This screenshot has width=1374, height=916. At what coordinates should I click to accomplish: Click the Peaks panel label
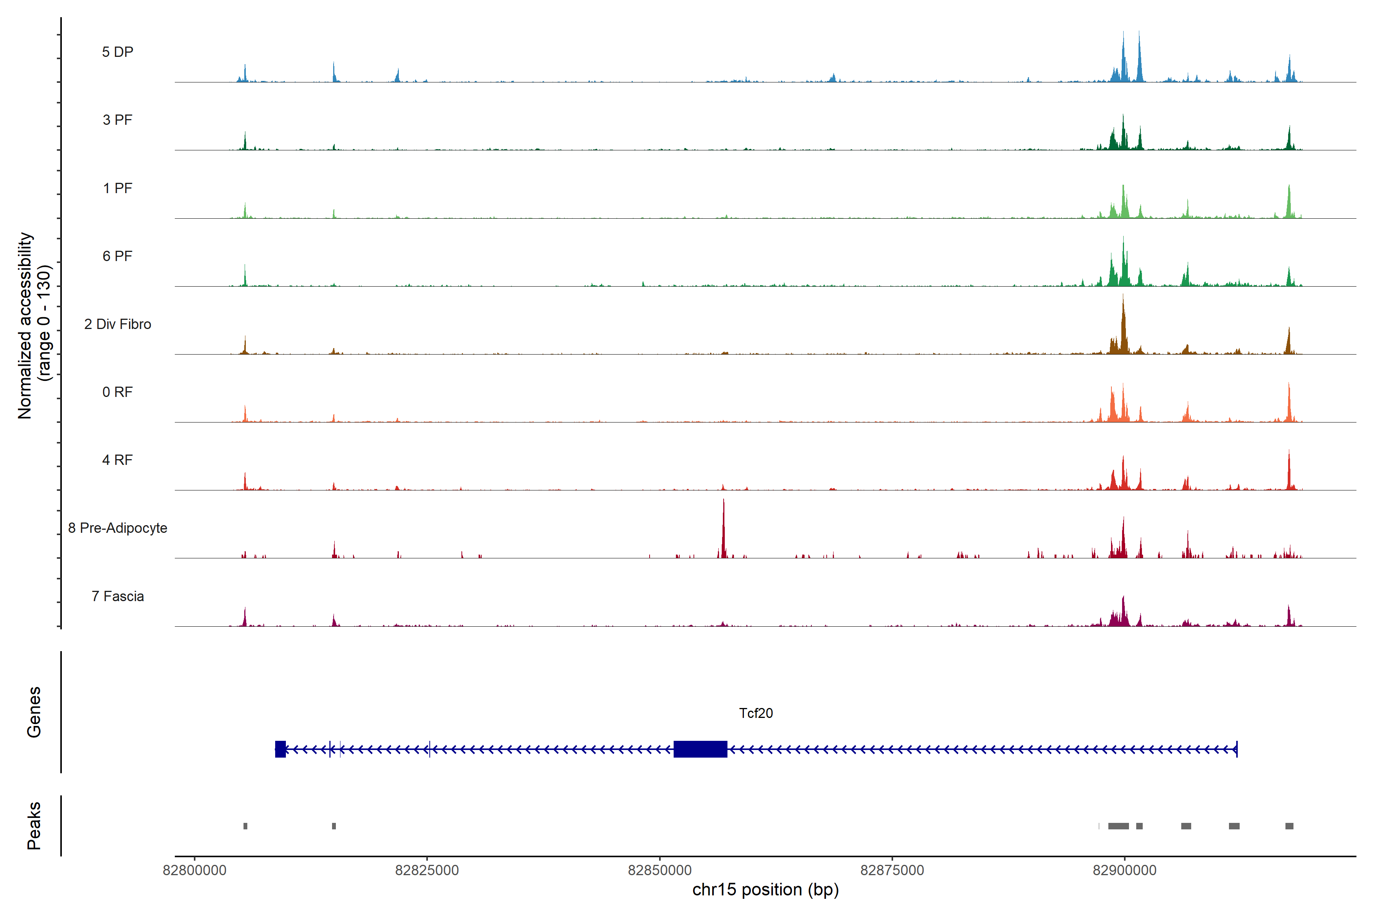click(34, 826)
